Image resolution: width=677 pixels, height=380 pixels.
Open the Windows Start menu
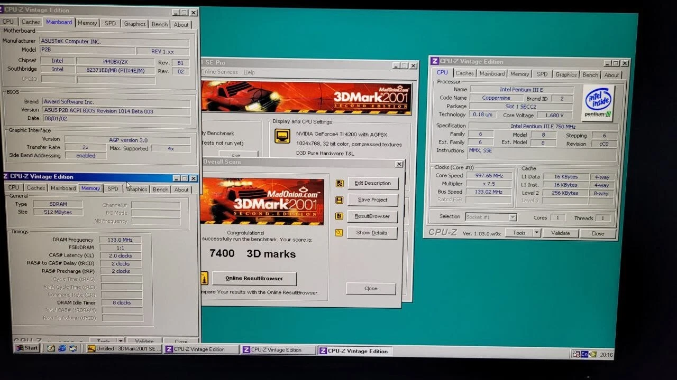tap(26, 348)
